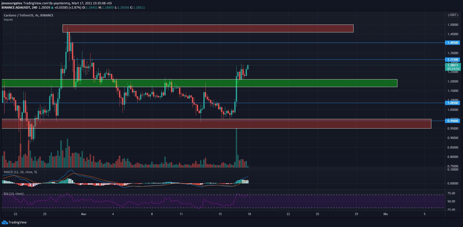Click the TradingView text in footer
463x227 pixels.
17,222
